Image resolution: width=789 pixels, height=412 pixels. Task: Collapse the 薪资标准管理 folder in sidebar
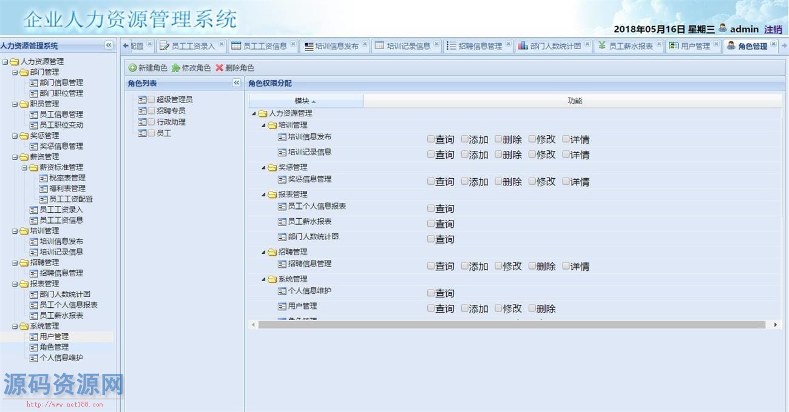point(24,167)
